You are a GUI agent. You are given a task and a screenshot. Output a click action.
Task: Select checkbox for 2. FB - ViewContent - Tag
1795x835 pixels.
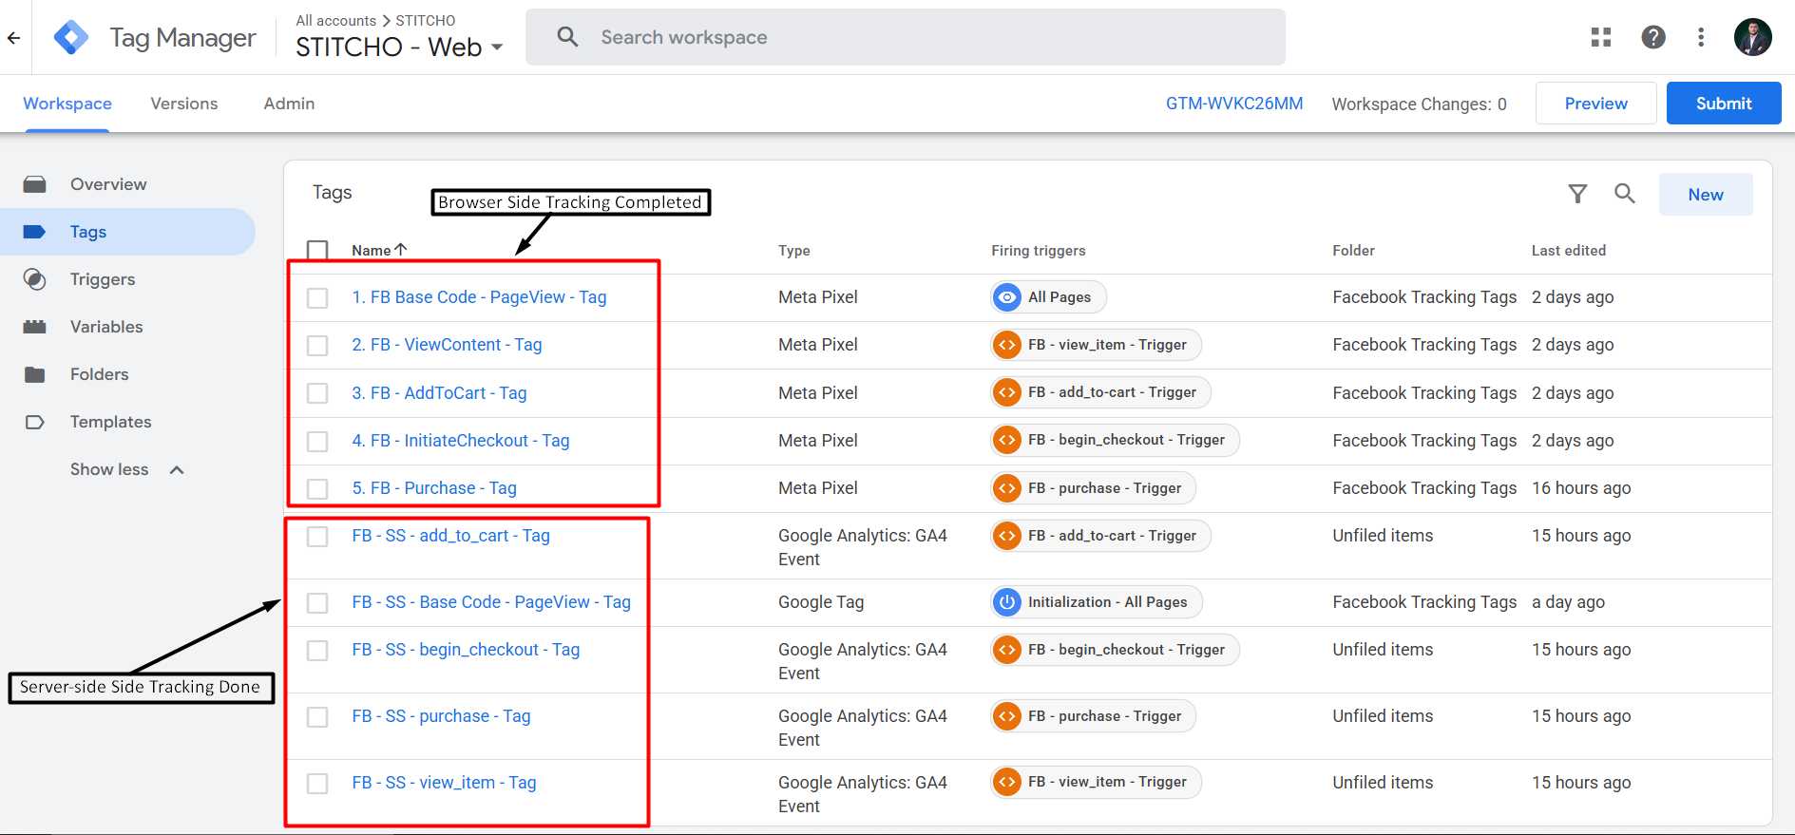317,346
